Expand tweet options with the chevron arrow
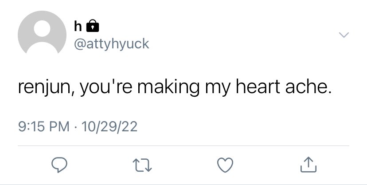Image resolution: width=367 pixels, height=185 pixels. (344, 35)
